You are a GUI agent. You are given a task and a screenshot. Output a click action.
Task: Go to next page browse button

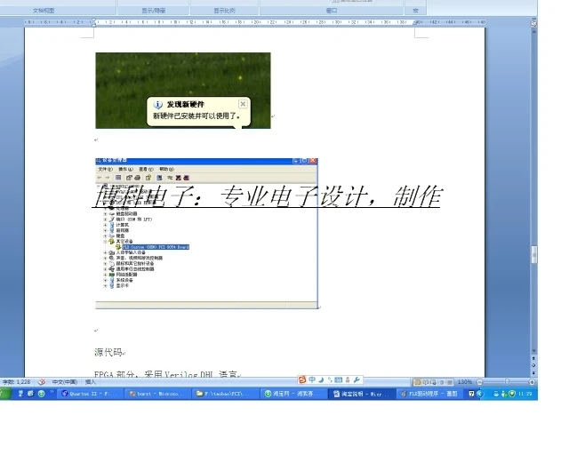(533, 372)
